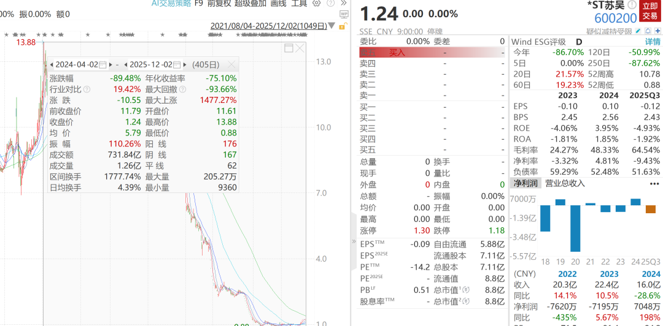Viewport: 663px width, 326px height.
Task: Close the interval statistics date bar
Action: pos(231,64)
